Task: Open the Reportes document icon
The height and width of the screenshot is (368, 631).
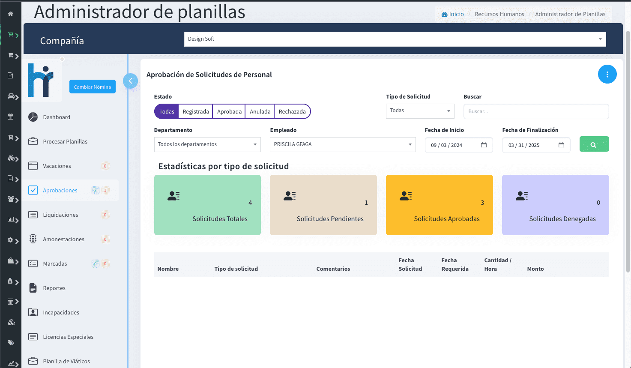Action: click(x=33, y=288)
